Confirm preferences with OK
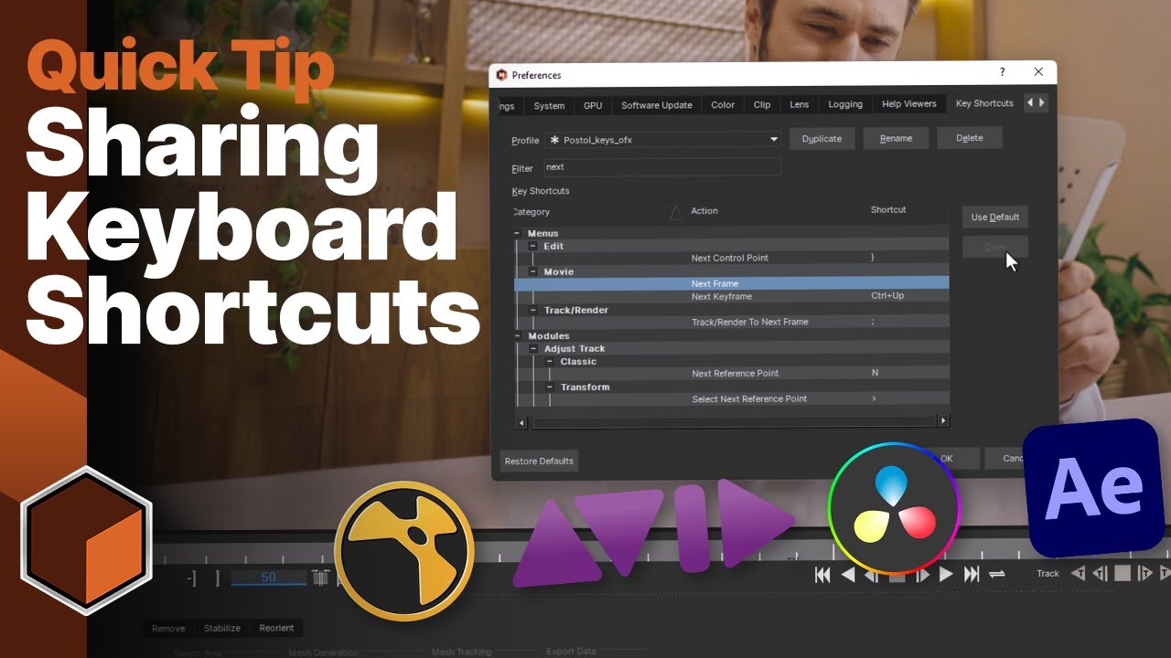1171x658 pixels. tap(947, 459)
